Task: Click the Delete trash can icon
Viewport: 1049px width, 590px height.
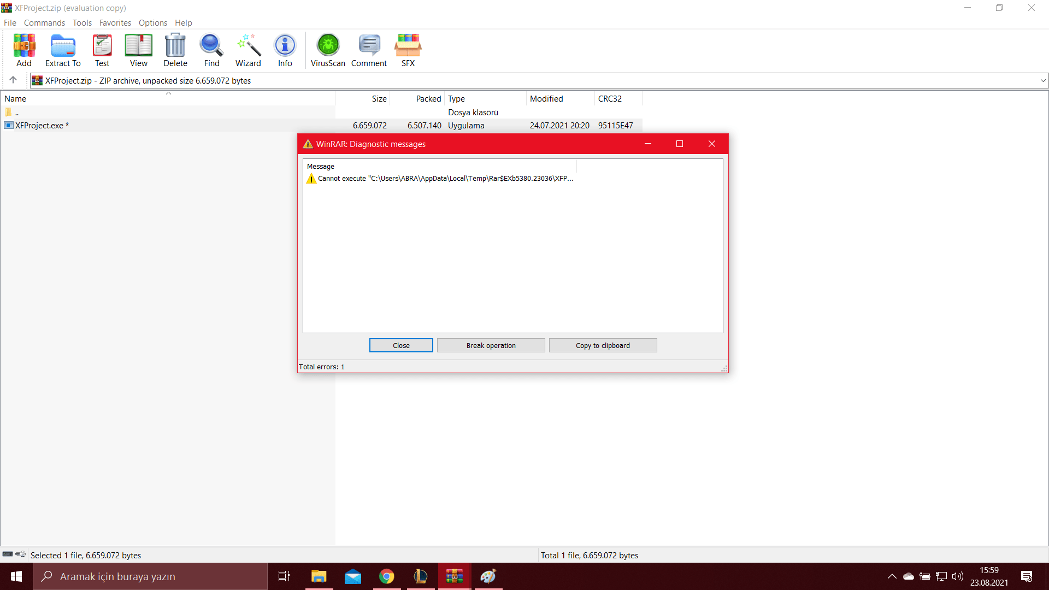Action: pos(175,50)
